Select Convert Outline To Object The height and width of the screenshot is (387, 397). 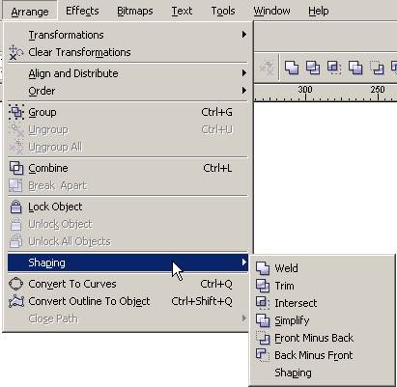[128, 301]
